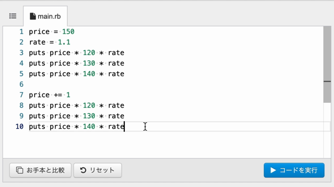Compare with sample using お手本と比較
This screenshot has width=334, height=187.
(40, 170)
